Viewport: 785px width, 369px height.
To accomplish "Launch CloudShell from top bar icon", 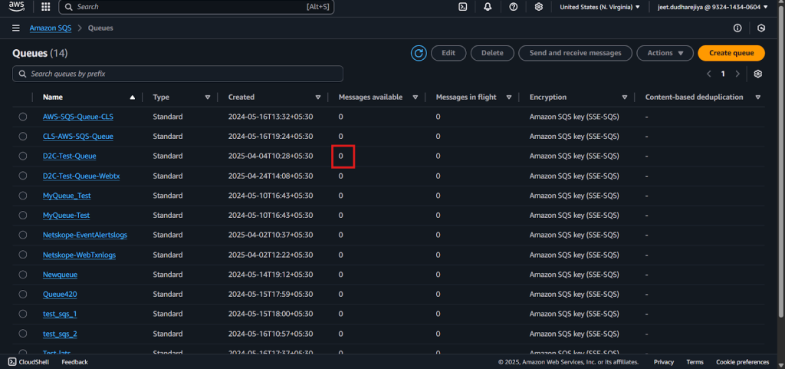I will [463, 7].
